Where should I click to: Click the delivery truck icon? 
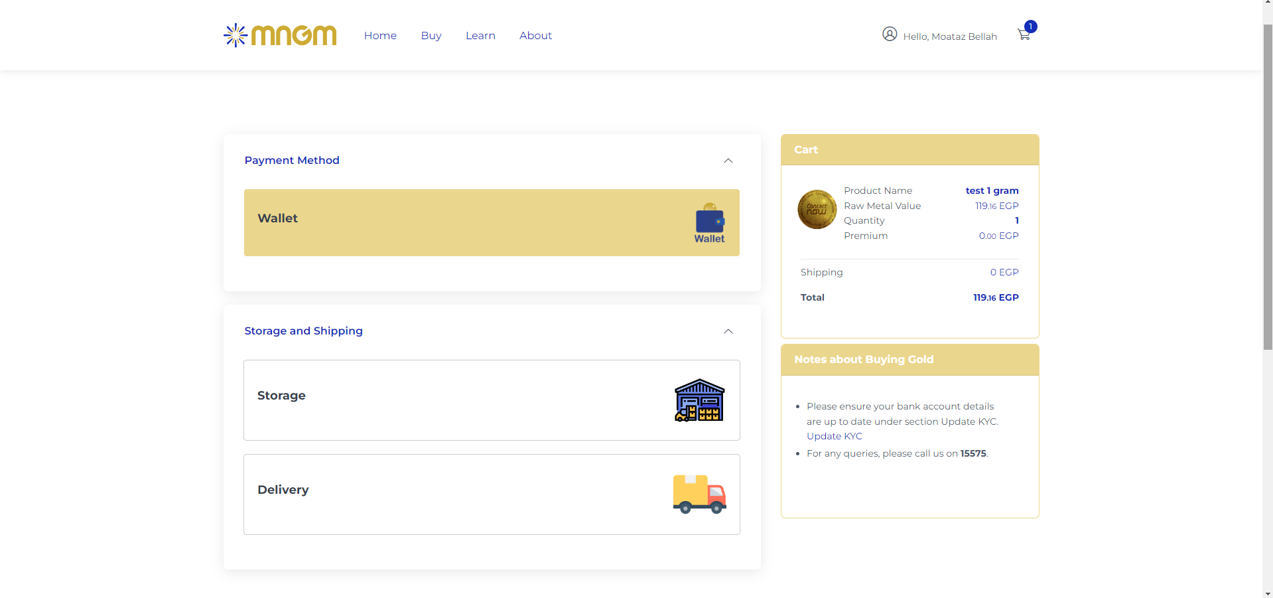[x=699, y=494]
